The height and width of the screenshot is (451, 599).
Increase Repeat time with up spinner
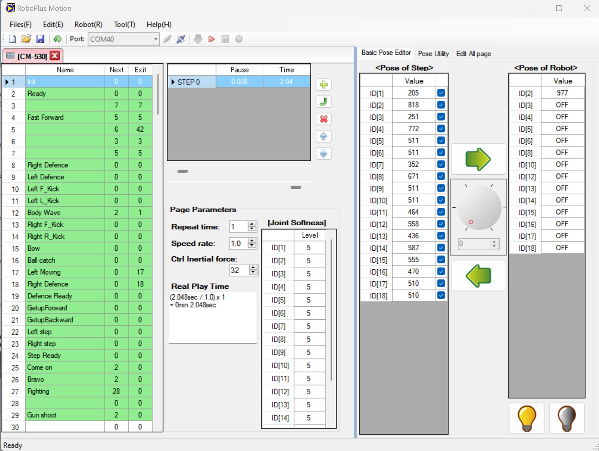pyautogui.click(x=252, y=224)
